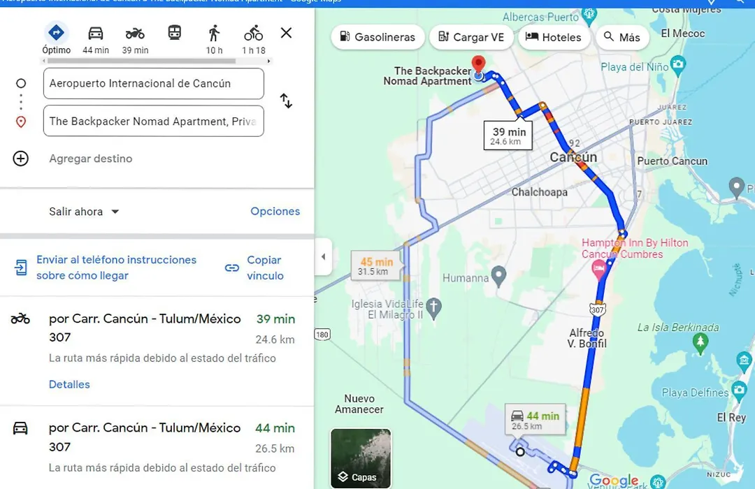Click the El Rey map label
This screenshot has width=755, height=489.
click(731, 417)
